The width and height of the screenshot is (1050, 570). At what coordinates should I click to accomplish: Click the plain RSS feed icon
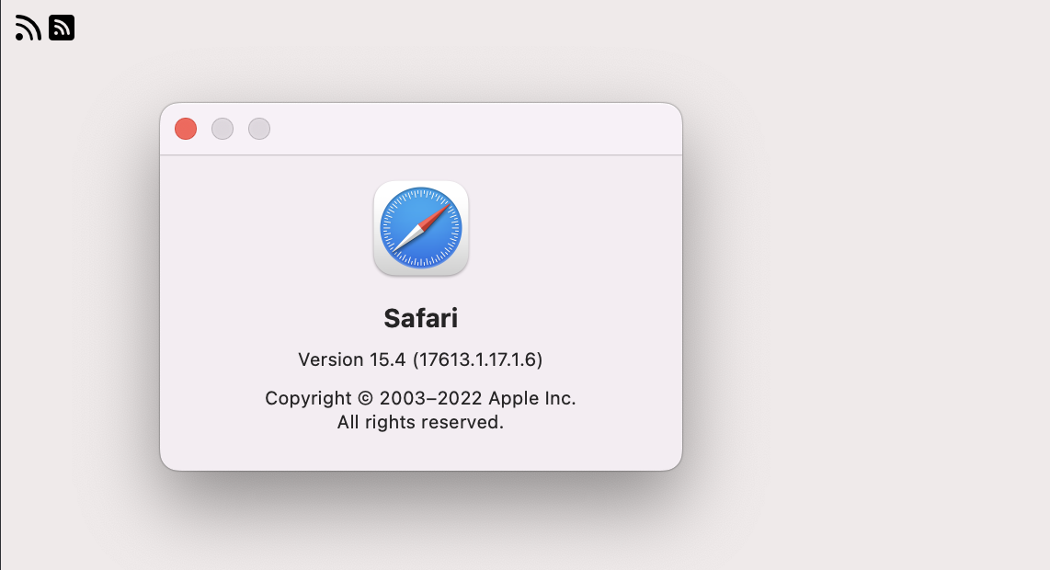[x=29, y=28]
